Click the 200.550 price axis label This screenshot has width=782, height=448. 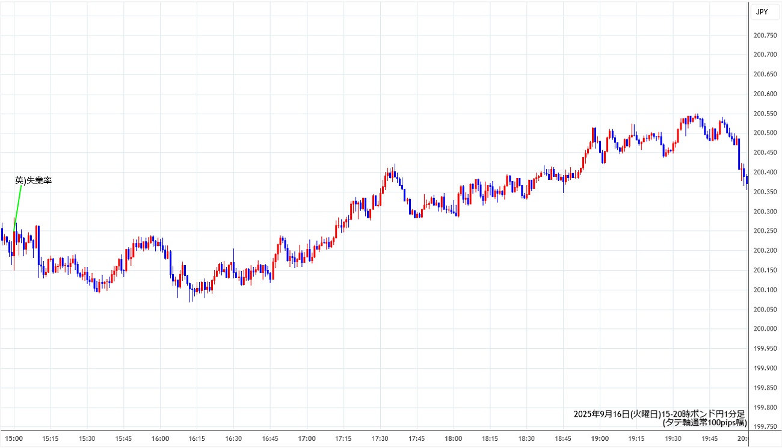click(765, 114)
